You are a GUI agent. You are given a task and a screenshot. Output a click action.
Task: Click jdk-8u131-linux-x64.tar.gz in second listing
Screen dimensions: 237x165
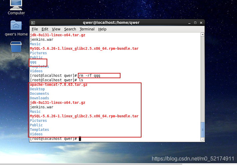(58, 103)
